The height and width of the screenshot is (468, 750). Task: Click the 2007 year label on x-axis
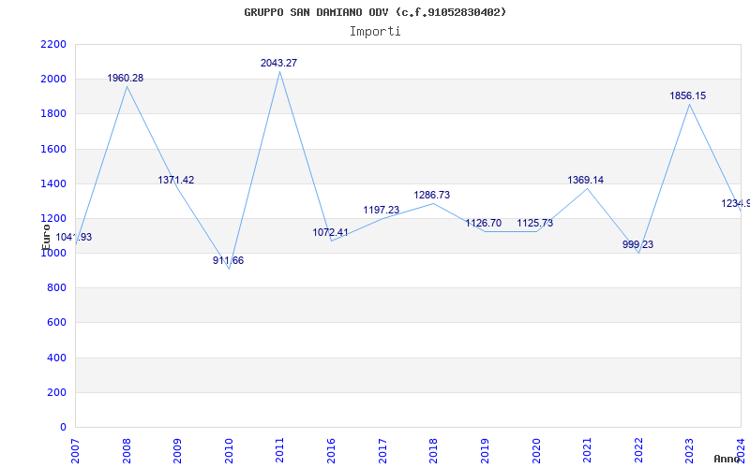tap(75, 451)
